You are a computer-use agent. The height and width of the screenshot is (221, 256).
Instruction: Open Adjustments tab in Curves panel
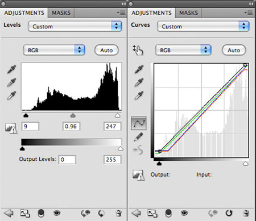151,13
